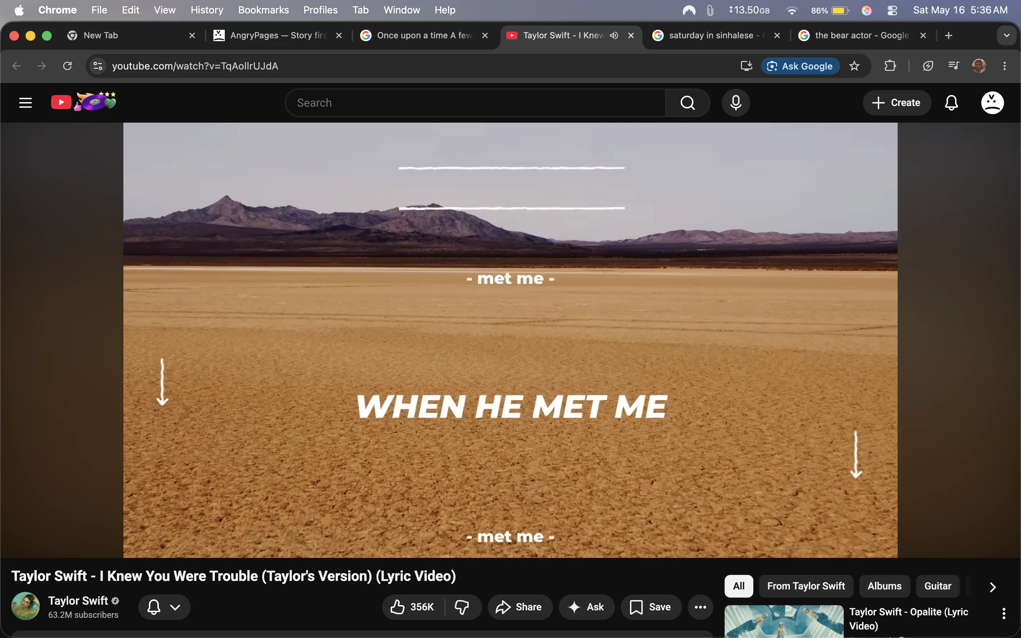
Task: Open more actions for the video
Action: [x=701, y=607]
